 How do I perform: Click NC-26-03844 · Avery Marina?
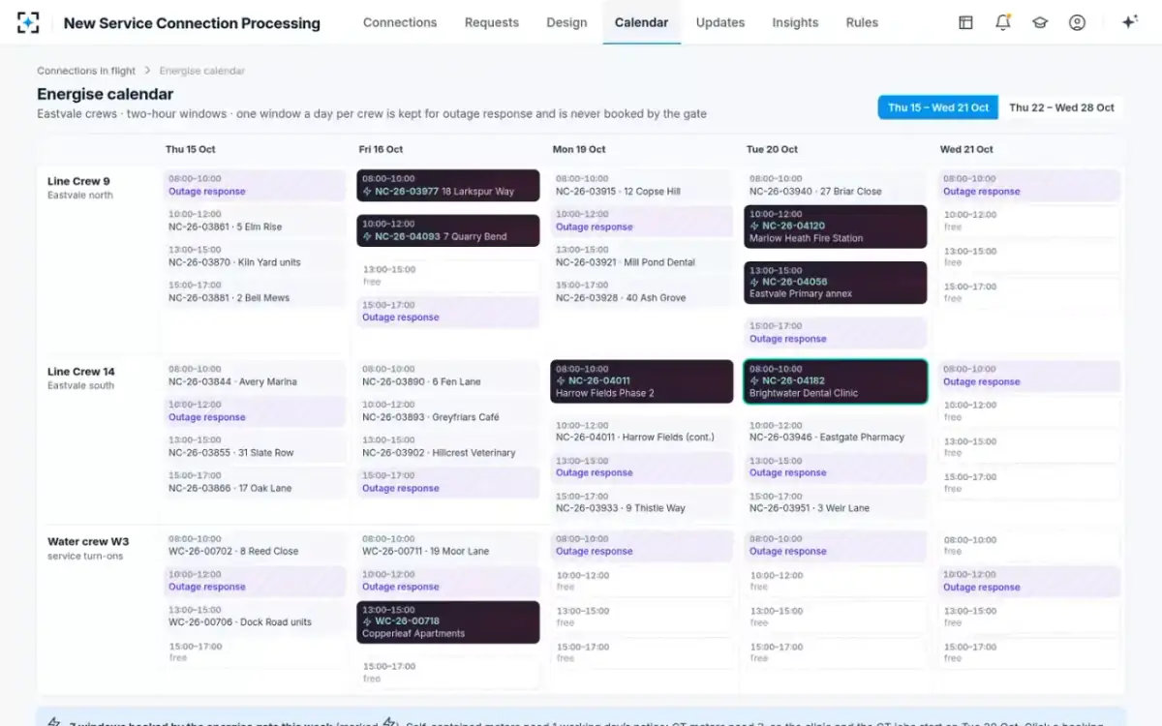(x=255, y=376)
